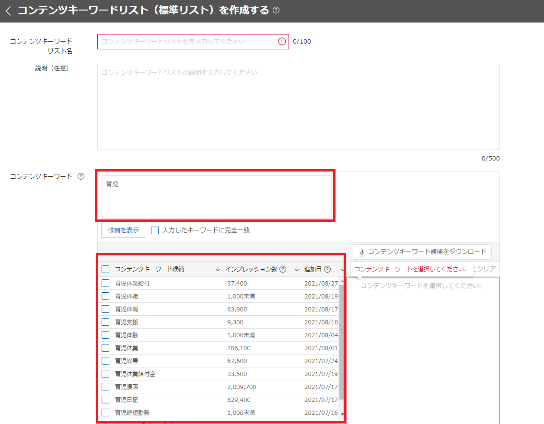Select the 育児漫画 keyword checkbox

tap(105, 387)
